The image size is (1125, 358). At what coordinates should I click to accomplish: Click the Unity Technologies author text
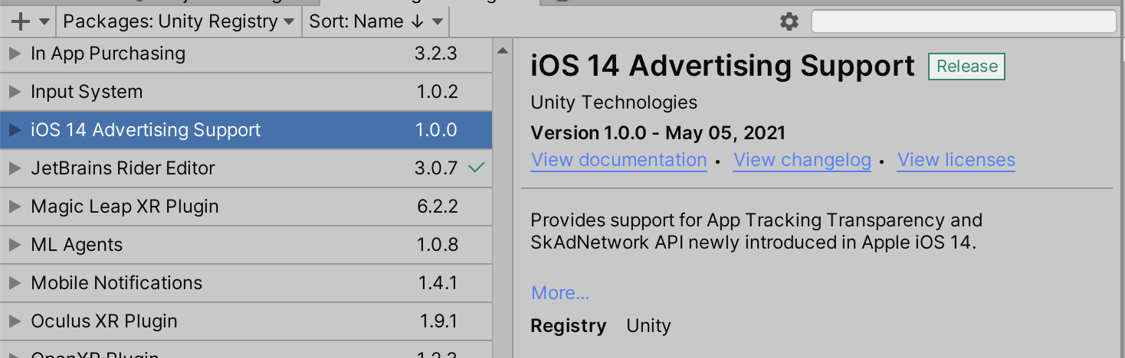tap(614, 103)
